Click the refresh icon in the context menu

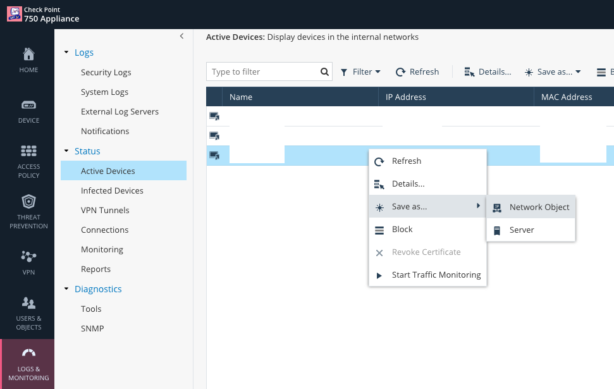click(x=379, y=161)
